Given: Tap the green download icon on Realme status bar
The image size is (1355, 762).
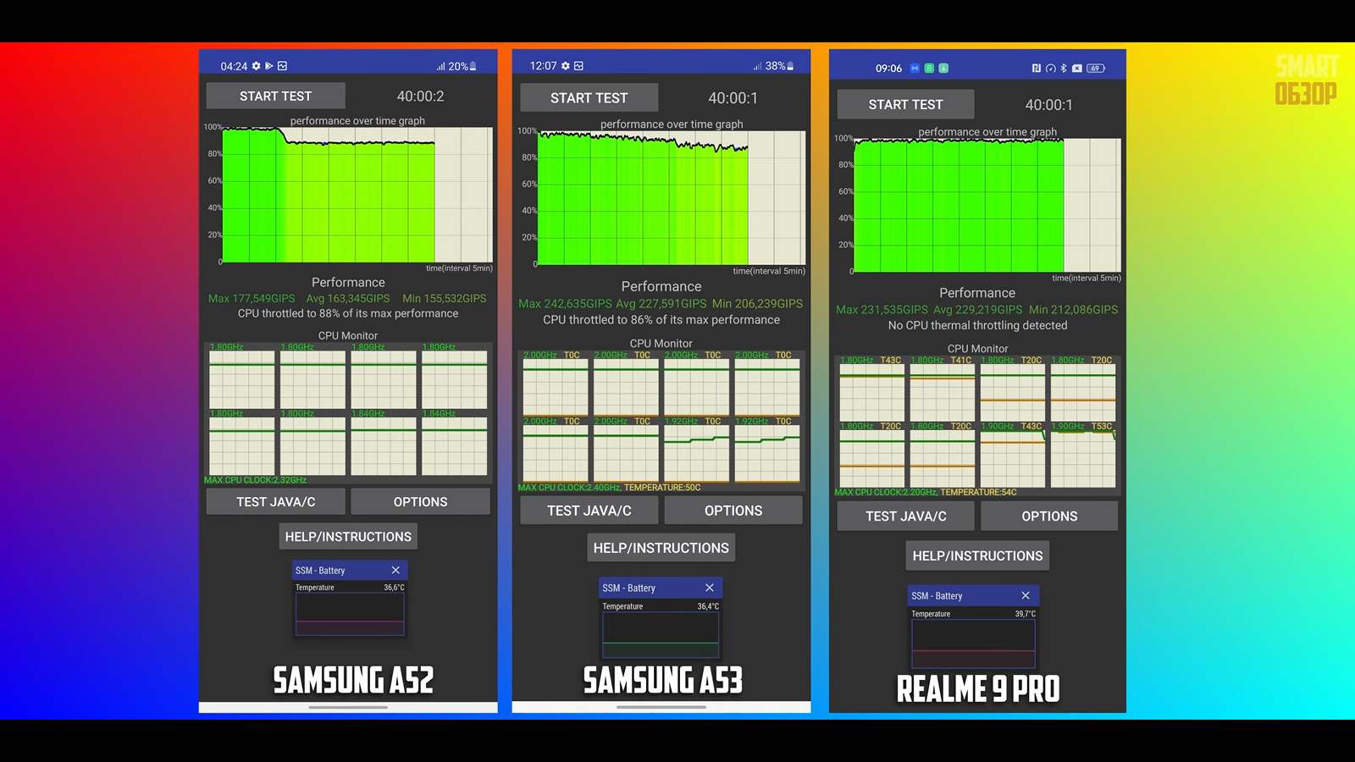Looking at the screenshot, I should point(943,69).
